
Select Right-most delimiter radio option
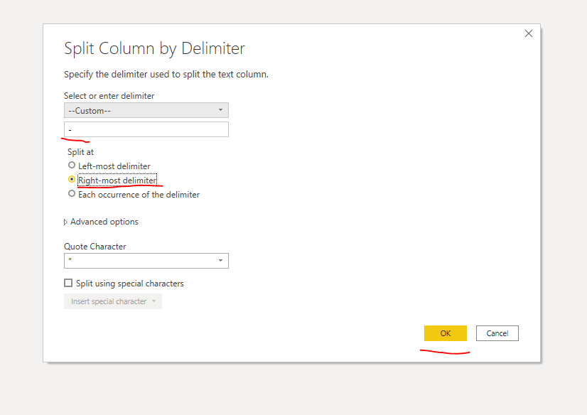pos(72,179)
